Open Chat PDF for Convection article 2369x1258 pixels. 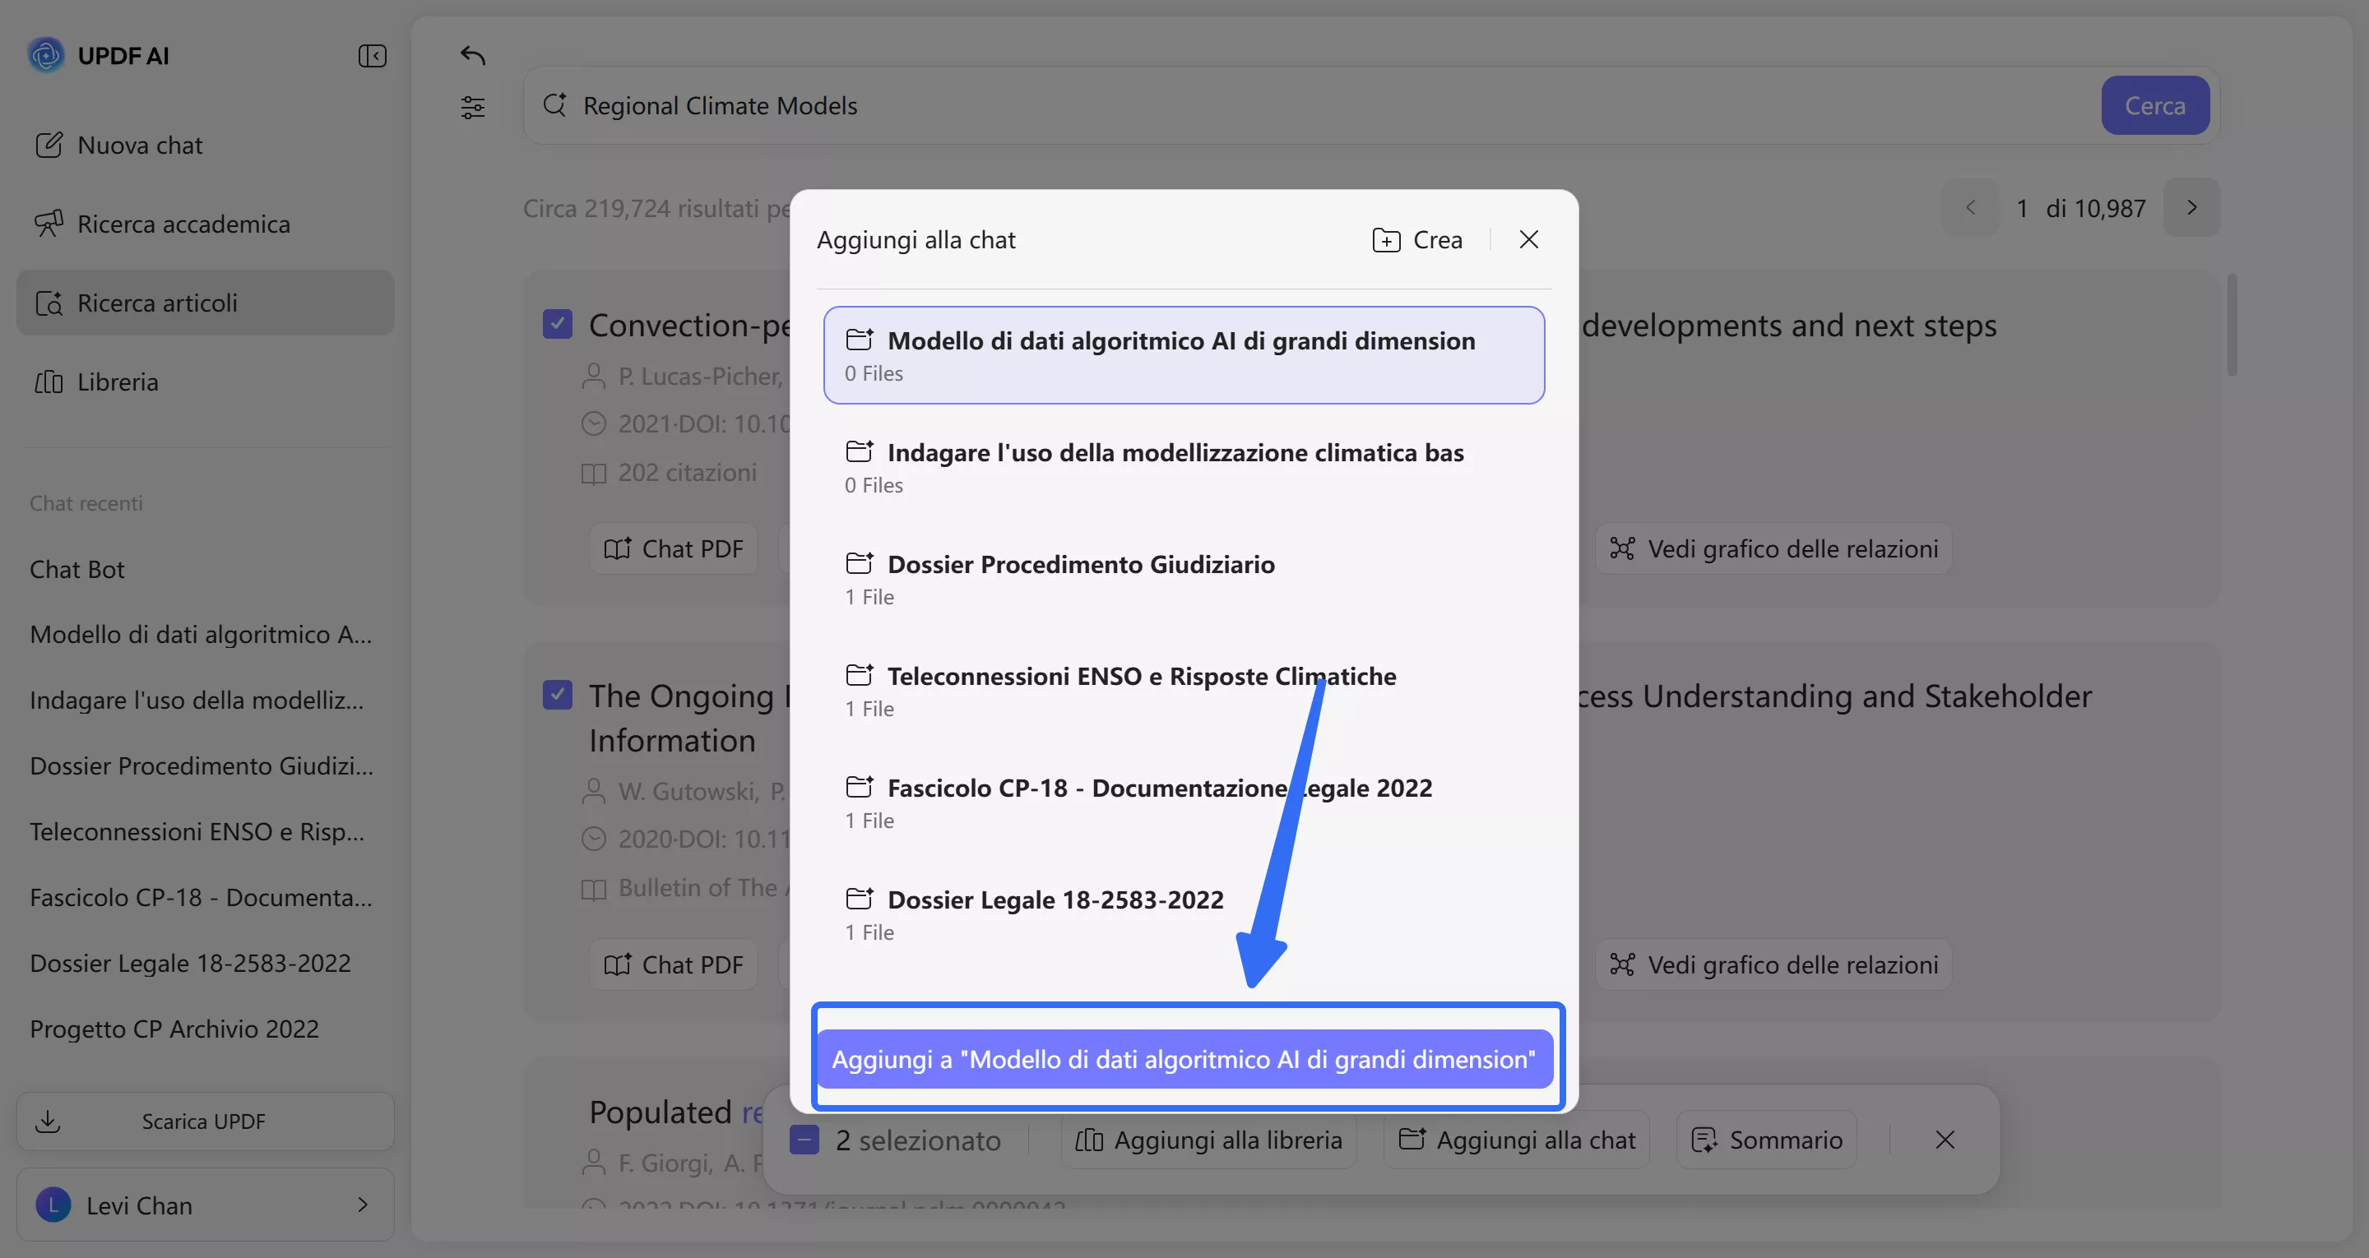point(673,548)
